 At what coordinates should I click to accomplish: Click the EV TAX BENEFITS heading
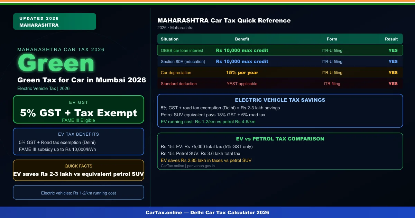pyautogui.click(x=79, y=134)
